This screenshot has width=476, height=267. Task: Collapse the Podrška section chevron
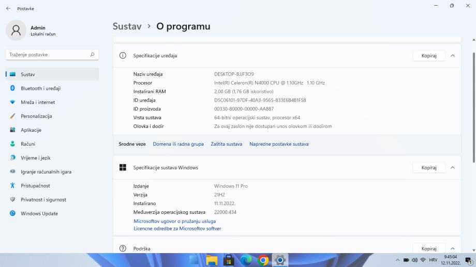coord(453,248)
